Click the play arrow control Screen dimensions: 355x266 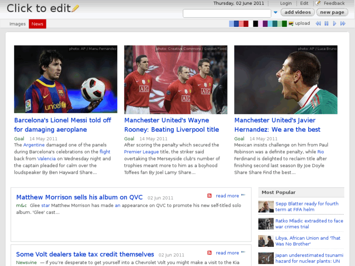pyautogui.click(x=334, y=23)
